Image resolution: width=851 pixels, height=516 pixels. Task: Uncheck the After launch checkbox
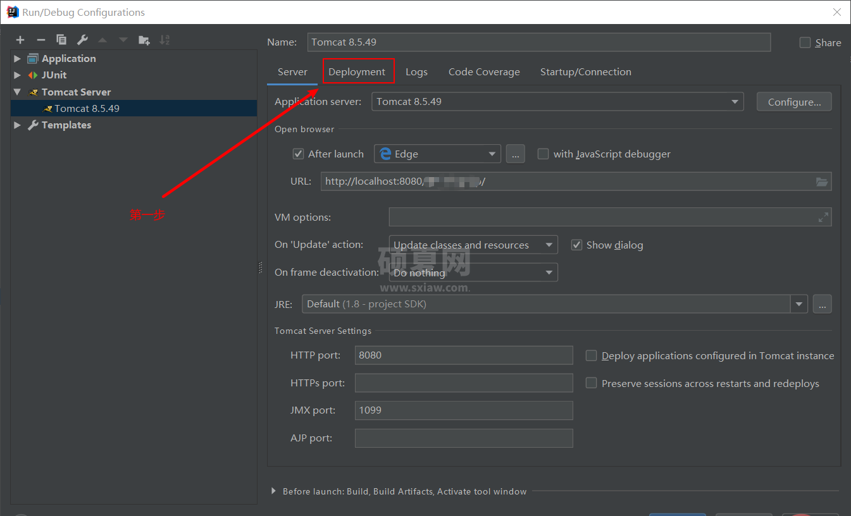click(299, 154)
